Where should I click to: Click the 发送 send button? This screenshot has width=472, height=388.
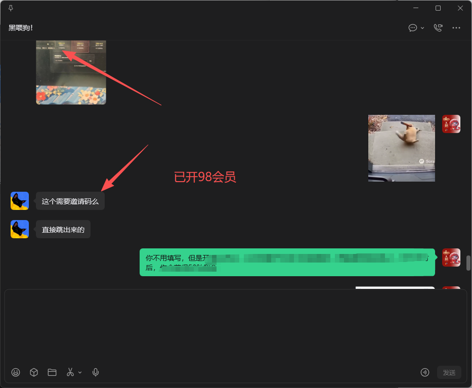tap(449, 372)
